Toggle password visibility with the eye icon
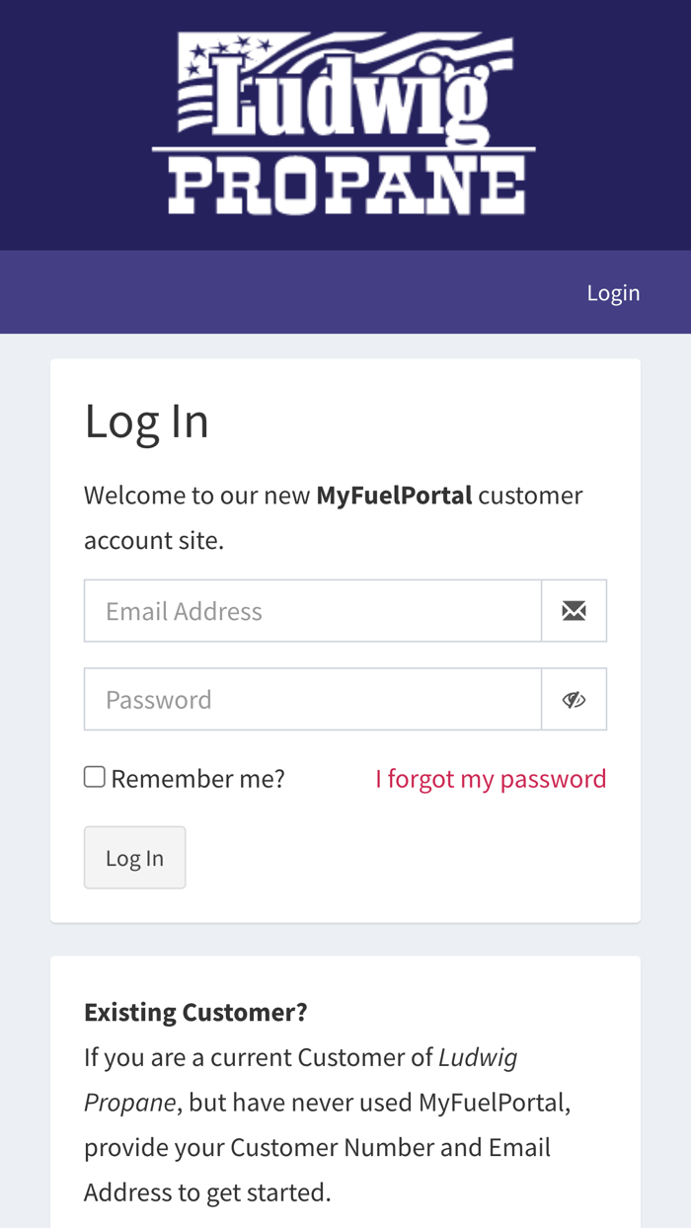 [574, 700]
